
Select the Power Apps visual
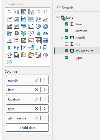tap(45, 55)
